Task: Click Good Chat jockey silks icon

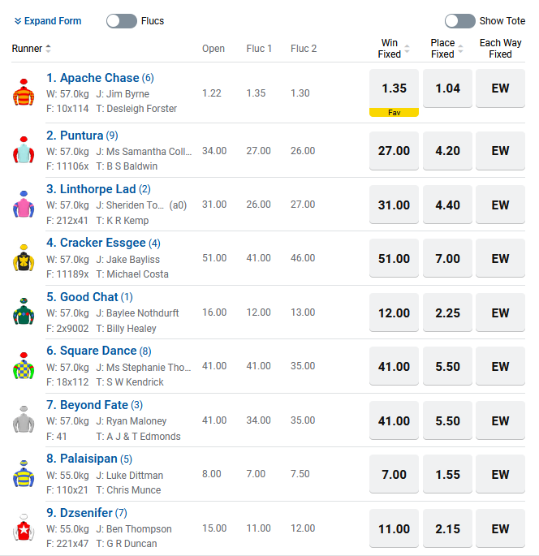Action: point(22,312)
